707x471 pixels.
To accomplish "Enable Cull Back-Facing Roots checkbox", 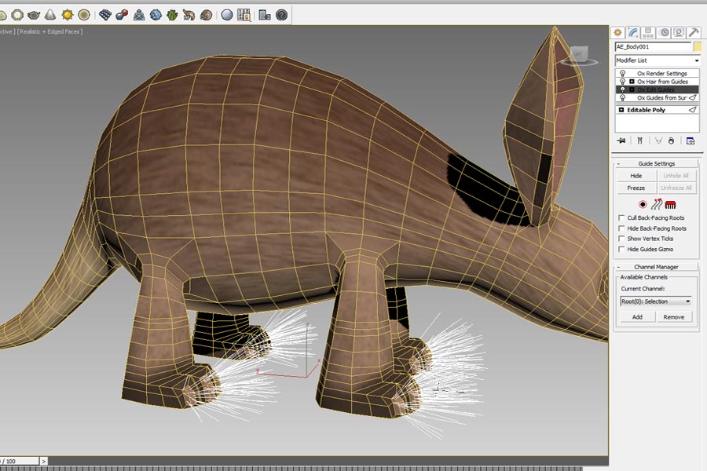I will point(622,217).
